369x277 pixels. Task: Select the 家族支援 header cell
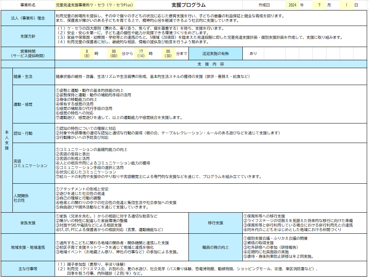point(28,223)
